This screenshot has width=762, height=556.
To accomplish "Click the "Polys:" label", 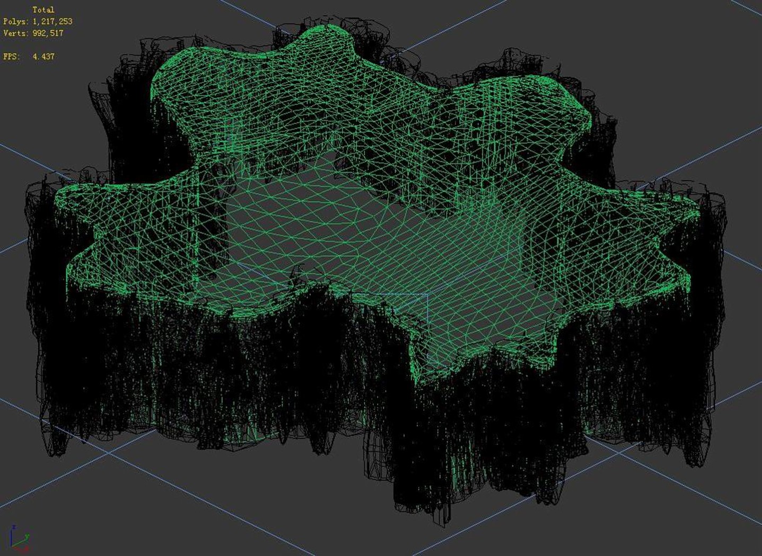I will [x=15, y=21].
